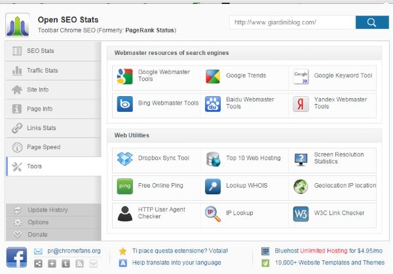This screenshot has width=393, height=274.
Task: Click the Bing Webmaster Tools icon
Action: pos(124,103)
